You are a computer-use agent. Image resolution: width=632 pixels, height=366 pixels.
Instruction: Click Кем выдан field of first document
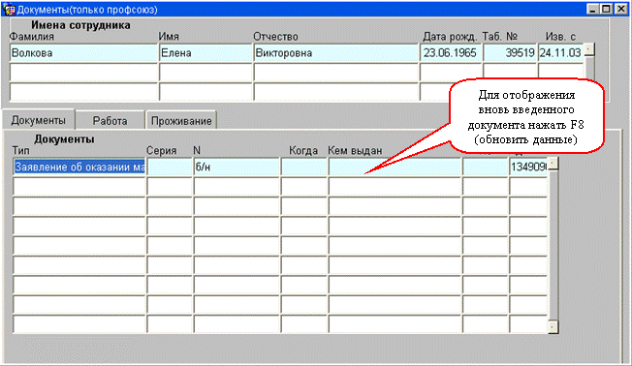tap(395, 167)
